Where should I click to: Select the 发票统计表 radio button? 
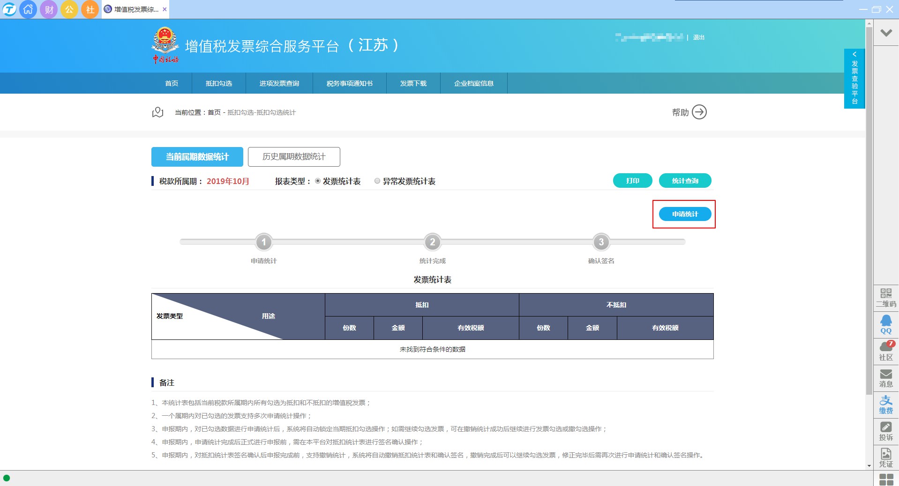(318, 181)
